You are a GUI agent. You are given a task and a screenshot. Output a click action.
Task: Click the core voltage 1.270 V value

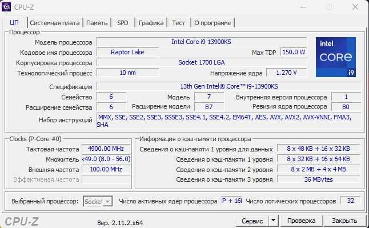pyautogui.click(x=286, y=73)
